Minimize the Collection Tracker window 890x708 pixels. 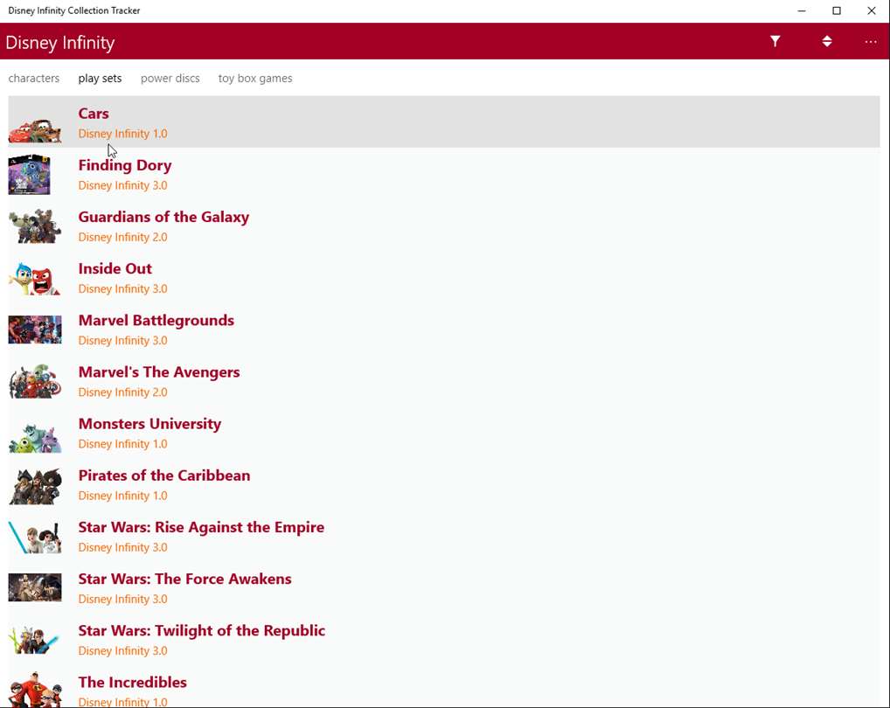[x=802, y=10]
